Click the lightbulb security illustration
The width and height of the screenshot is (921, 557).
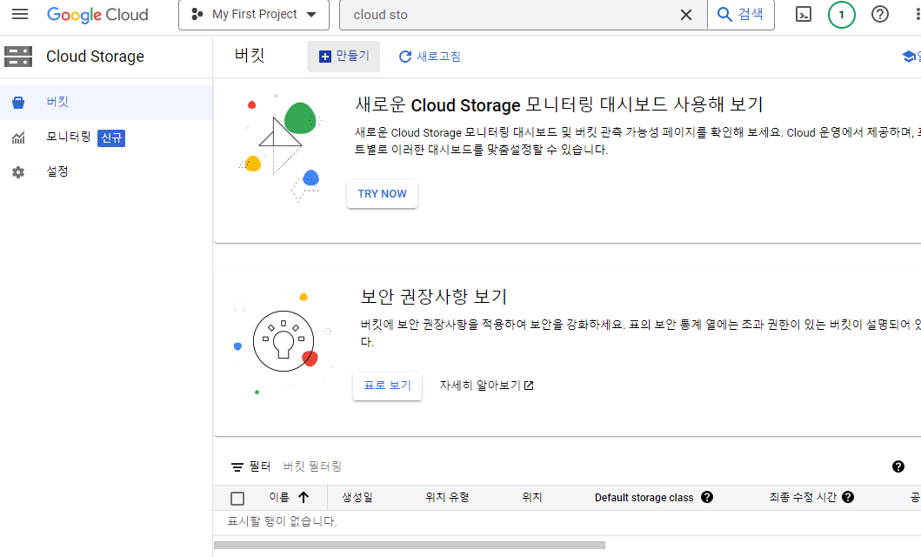click(x=284, y=342)
